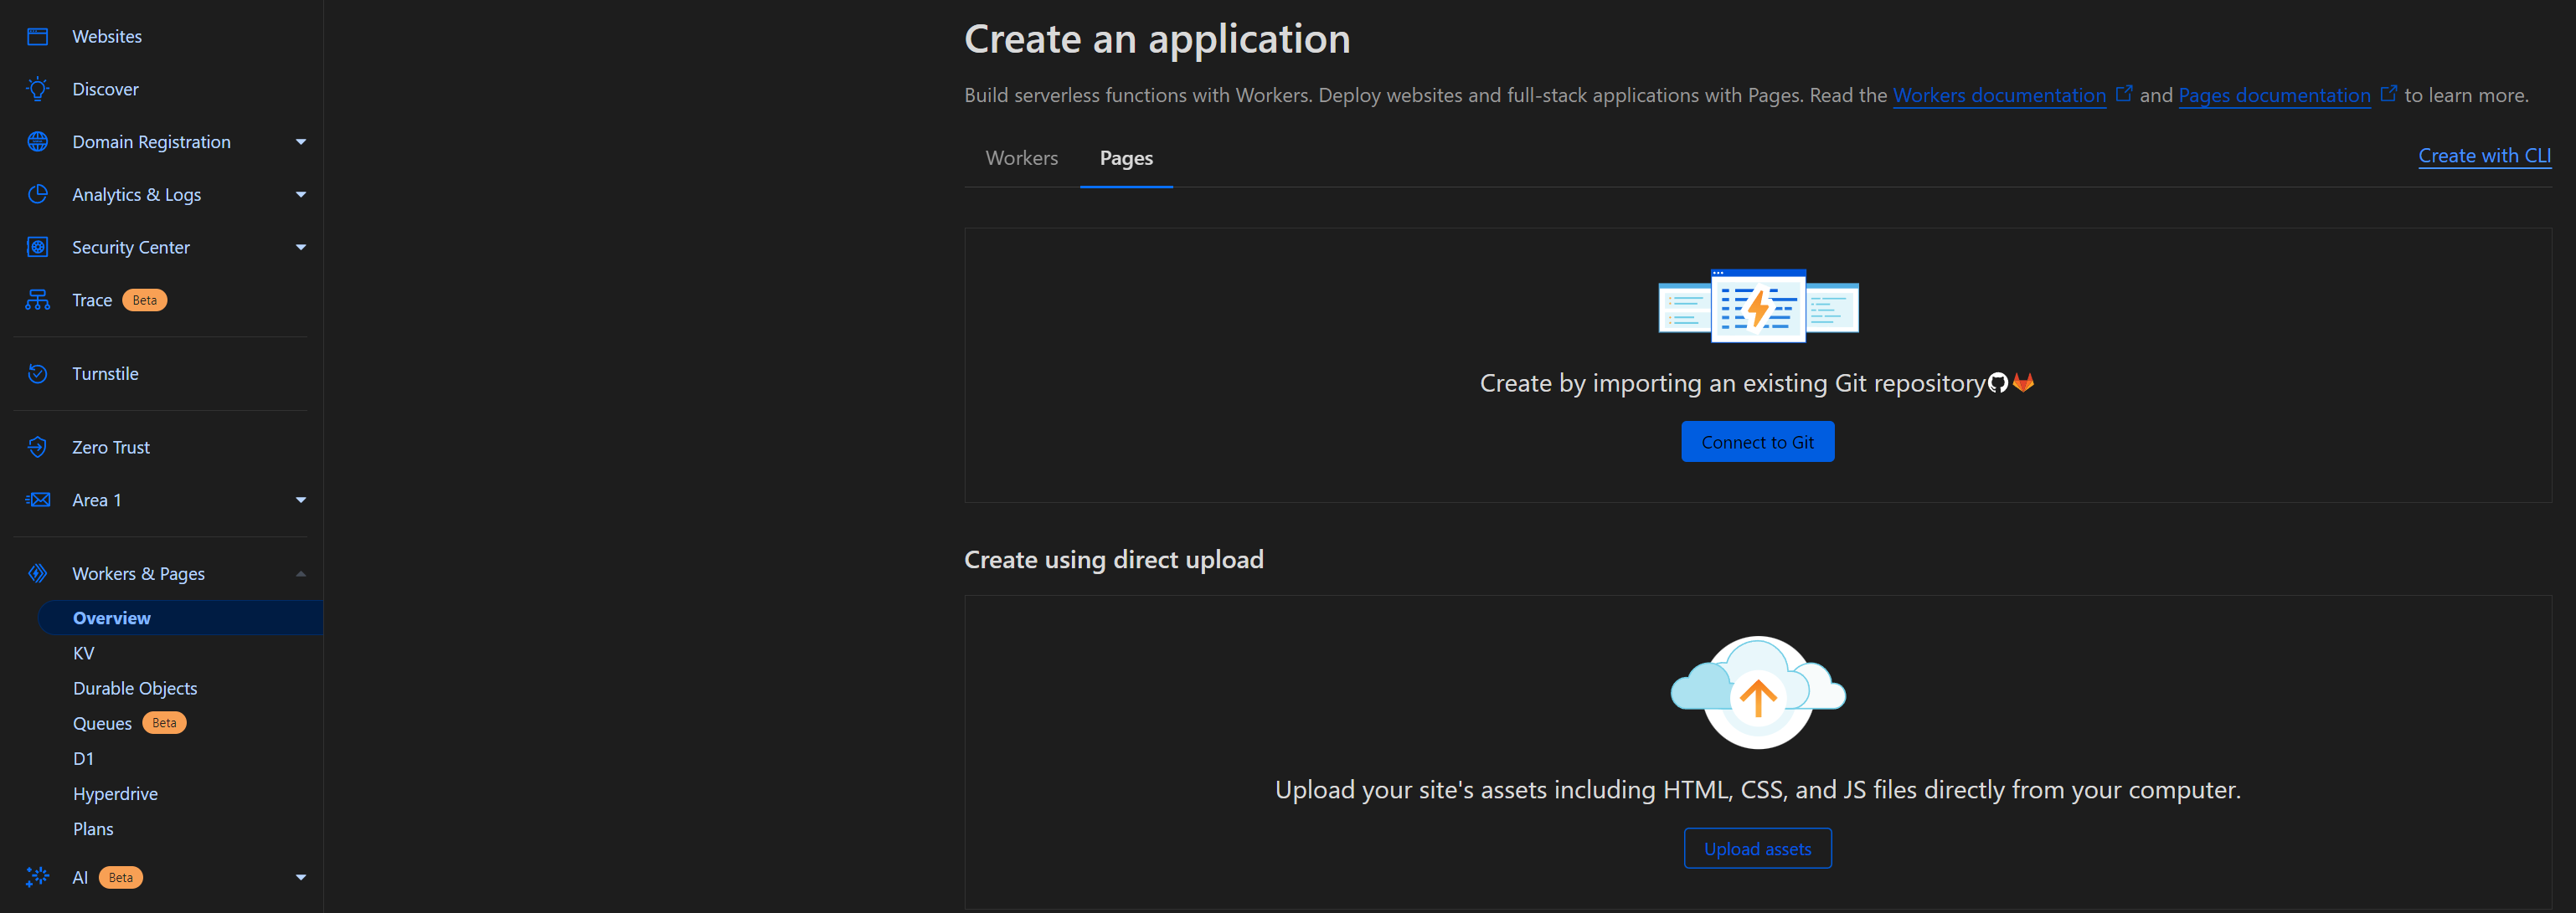Click the Beta badge next to Trace
This screenshot has height=913, width=2576.
(145, 300)
